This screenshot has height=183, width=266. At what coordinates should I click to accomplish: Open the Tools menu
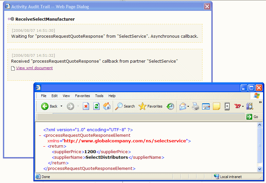click(x=99, y=96)
